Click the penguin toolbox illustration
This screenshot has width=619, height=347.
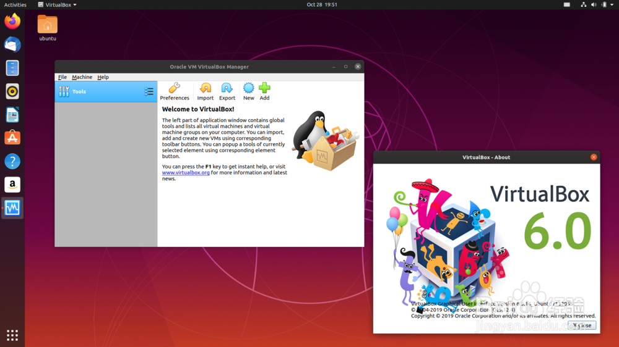point(326,141)
